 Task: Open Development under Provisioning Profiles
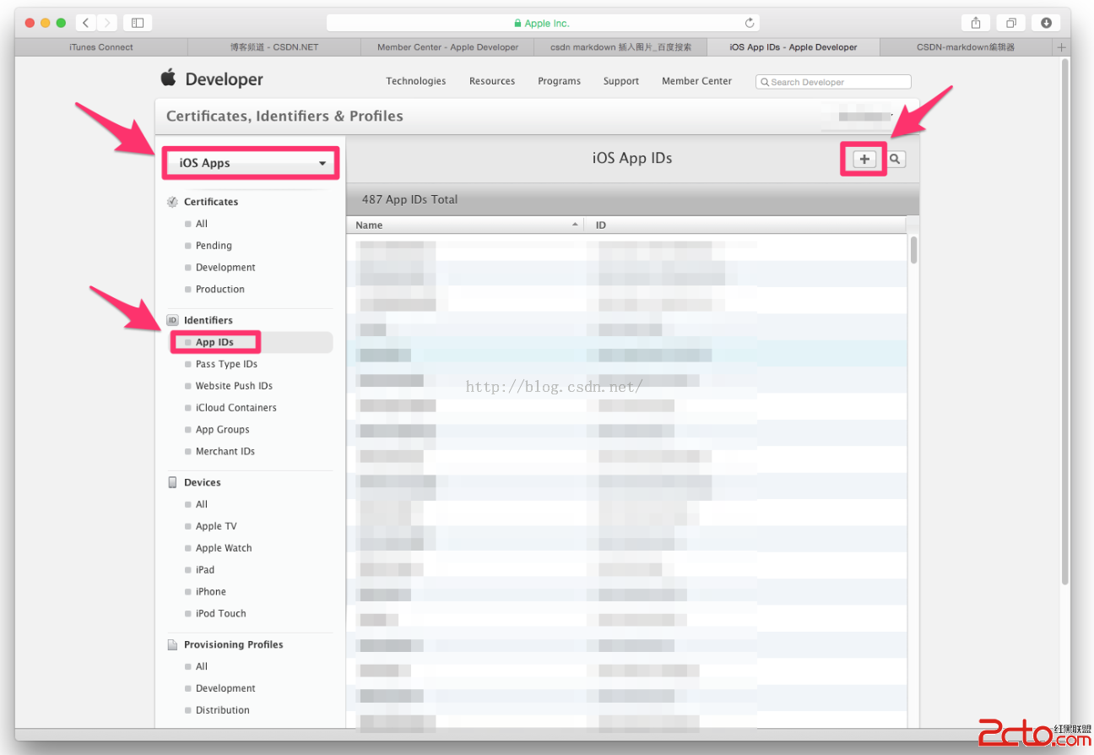click(x=225, y=688)
